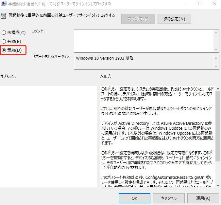This screenshot has height=205, width=221.
Task: Close the policy setting dialog window
Action: (x=214, y=4)
